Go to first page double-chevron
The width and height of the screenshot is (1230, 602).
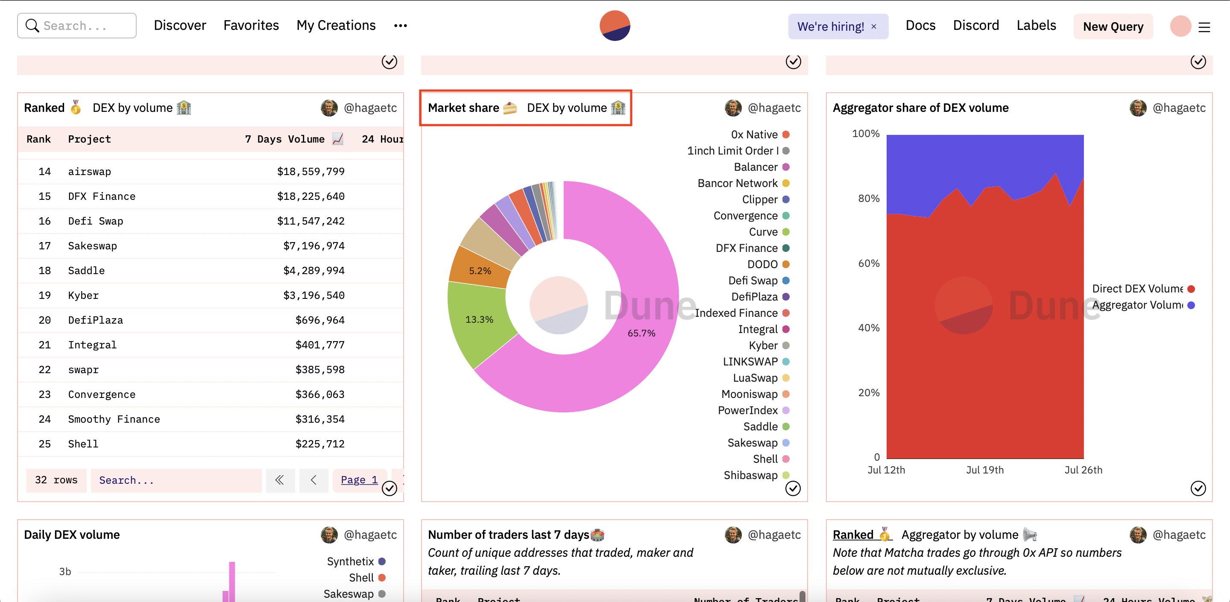tap(280, 480)
